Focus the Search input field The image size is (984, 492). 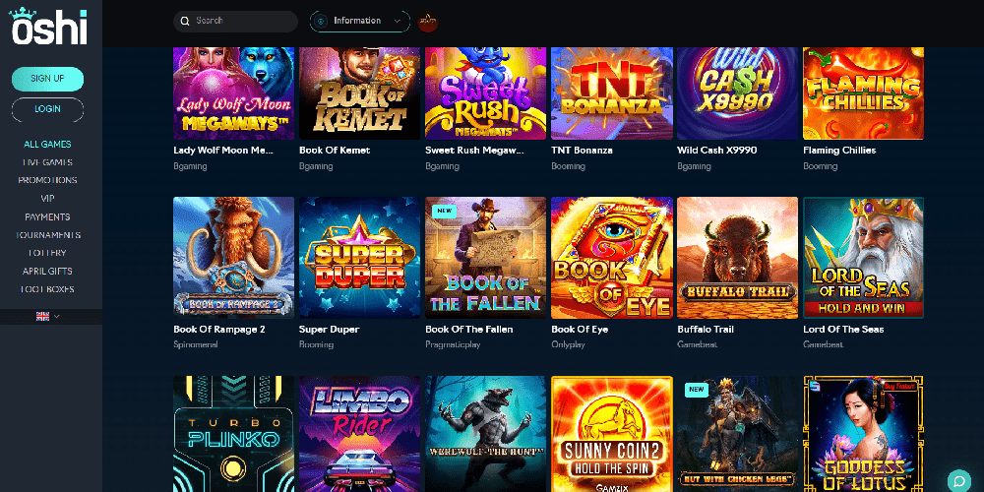click(x=235, y=22)
